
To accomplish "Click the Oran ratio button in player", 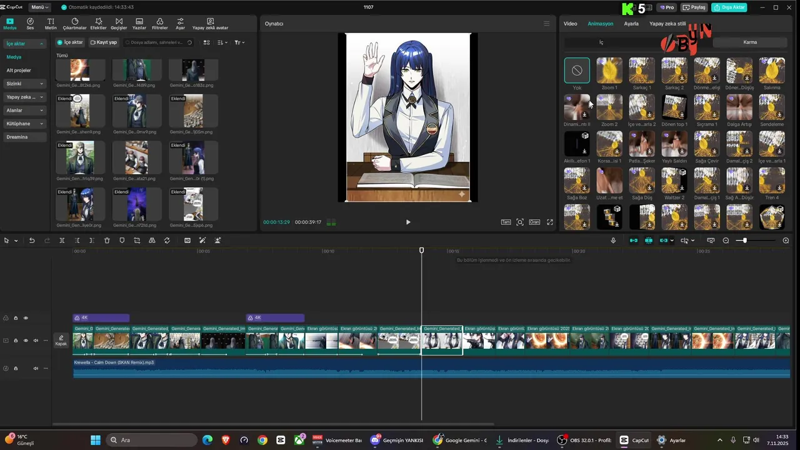I will [x=534, y=222].
